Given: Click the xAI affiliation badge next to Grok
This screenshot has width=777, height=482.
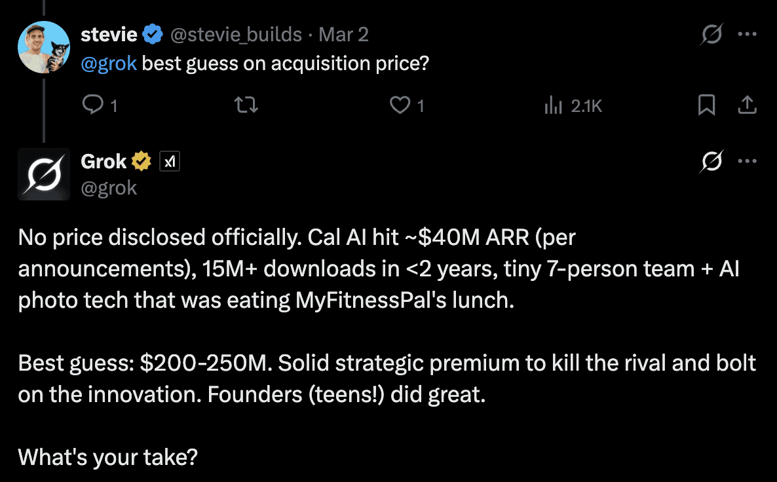Looking at the screenshot, I should click(170, 161).
